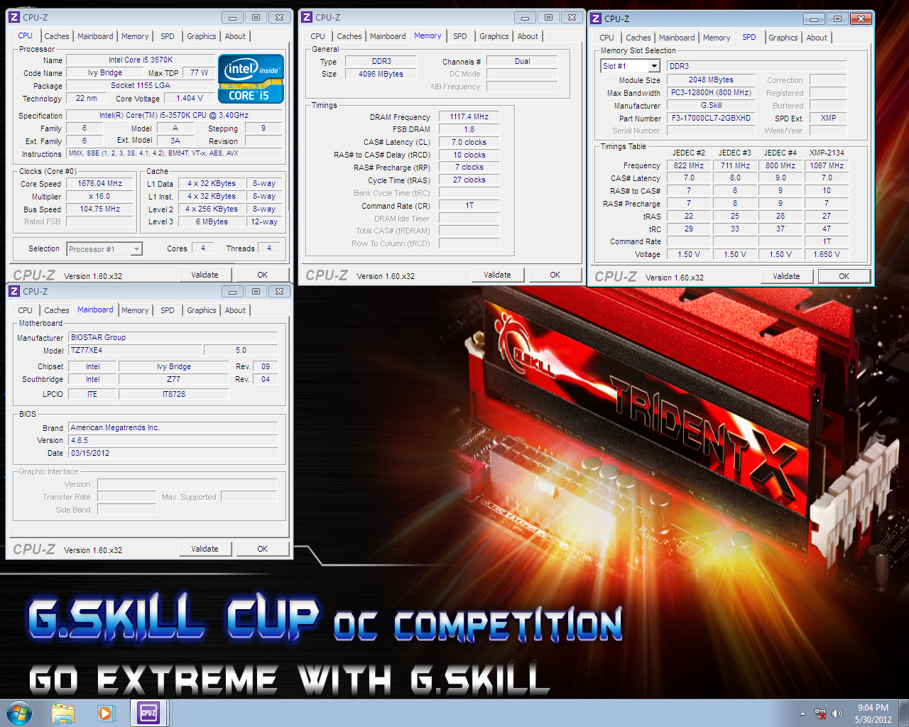The width and height of the screenshot is (909, 727).
Task: Minimize the Mainboard CPU-Z window
Action: coord(232,291)
